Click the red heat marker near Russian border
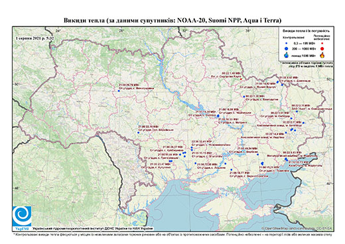This screenshot has height=244, width=345. point(241,79)
